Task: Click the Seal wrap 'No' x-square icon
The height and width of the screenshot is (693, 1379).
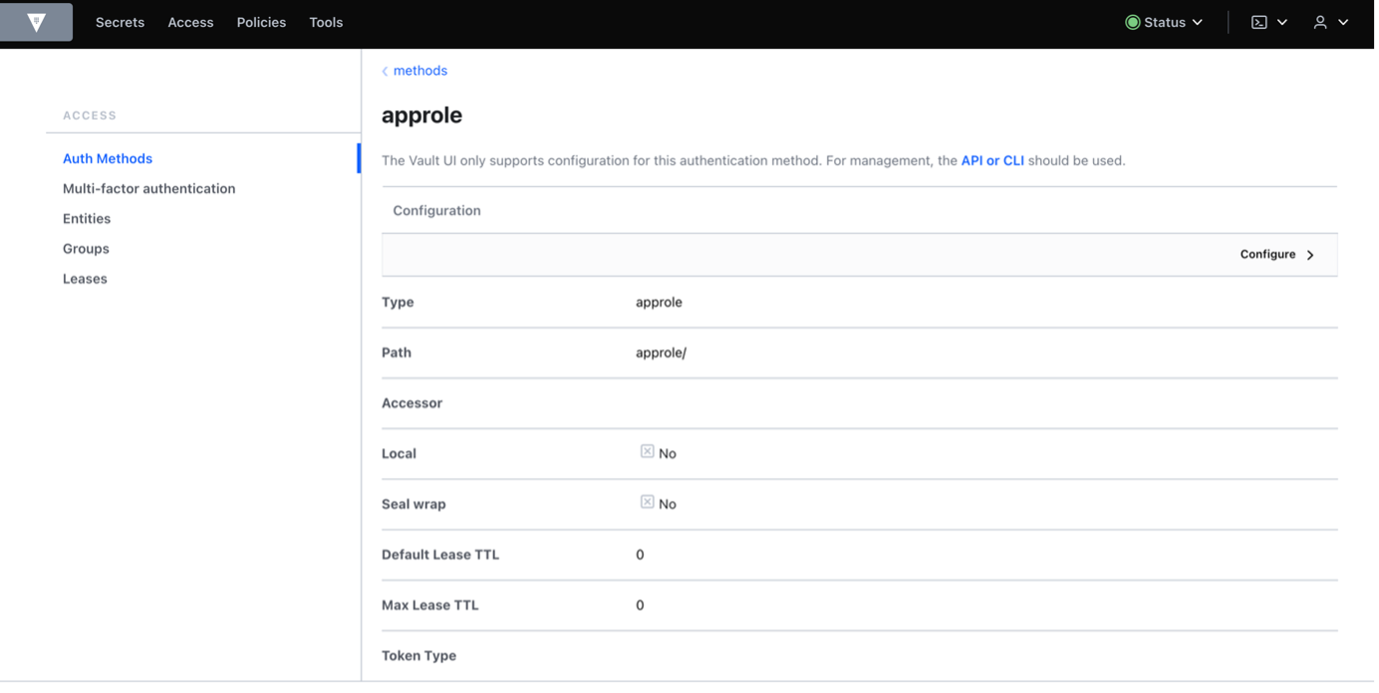Action: point(650,503)
